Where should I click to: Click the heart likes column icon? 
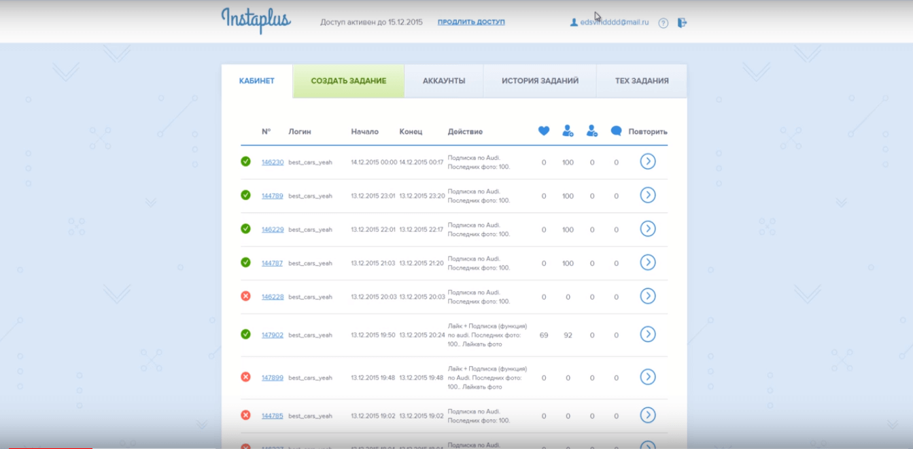point(544,131)
